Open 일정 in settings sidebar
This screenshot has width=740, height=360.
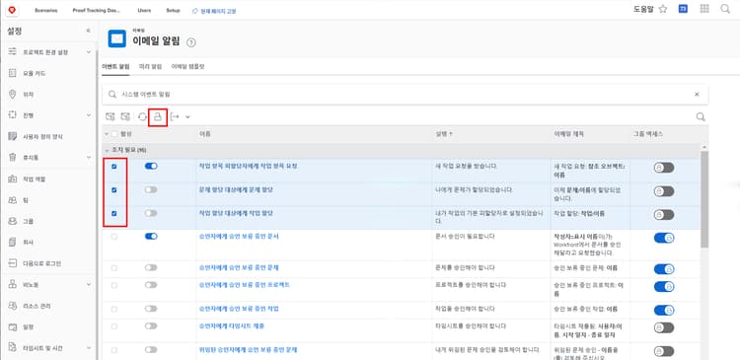[x=28, y=327]
